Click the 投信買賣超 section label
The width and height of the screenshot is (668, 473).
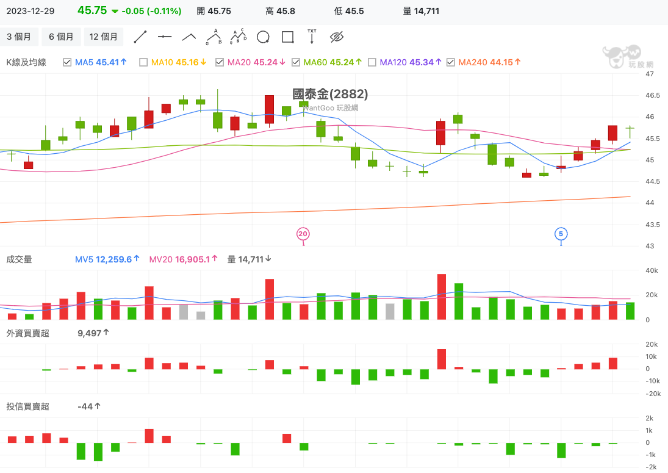[27, 406]
